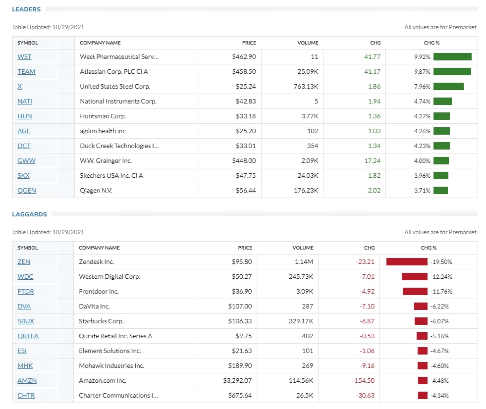Open the AGL ticker link

[24, 131]
